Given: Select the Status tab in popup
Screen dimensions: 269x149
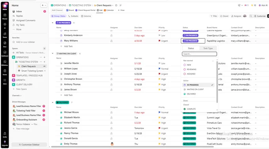Looking at the screenshot, I should (x=191, y=48).
